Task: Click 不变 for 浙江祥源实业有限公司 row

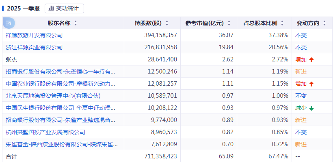Action: 301,47
